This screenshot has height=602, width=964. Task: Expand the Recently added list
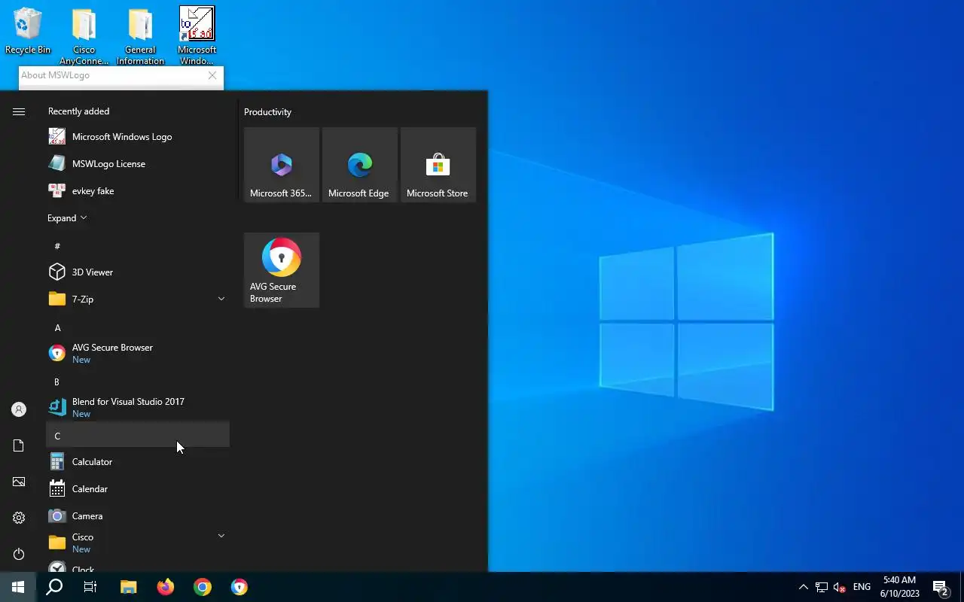[x=67, y=218]
